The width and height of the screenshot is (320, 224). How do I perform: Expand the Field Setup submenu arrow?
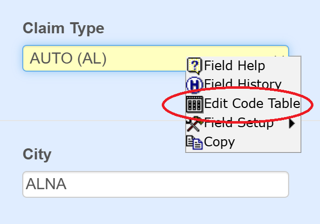[292, 123]
